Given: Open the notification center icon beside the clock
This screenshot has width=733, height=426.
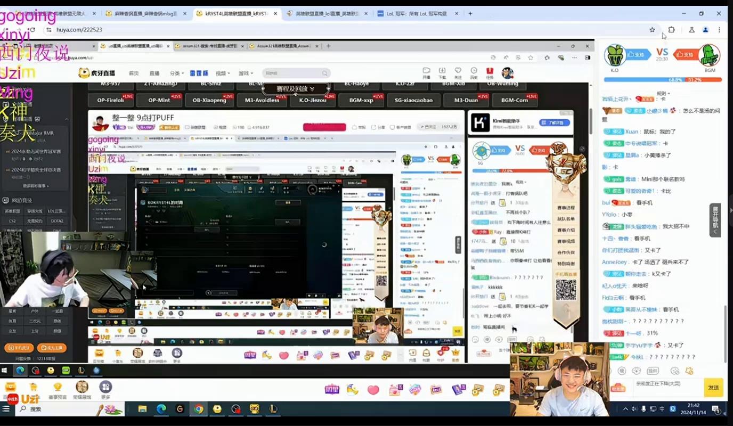Looking at the screenshot, I should click(x=715, y=409).
